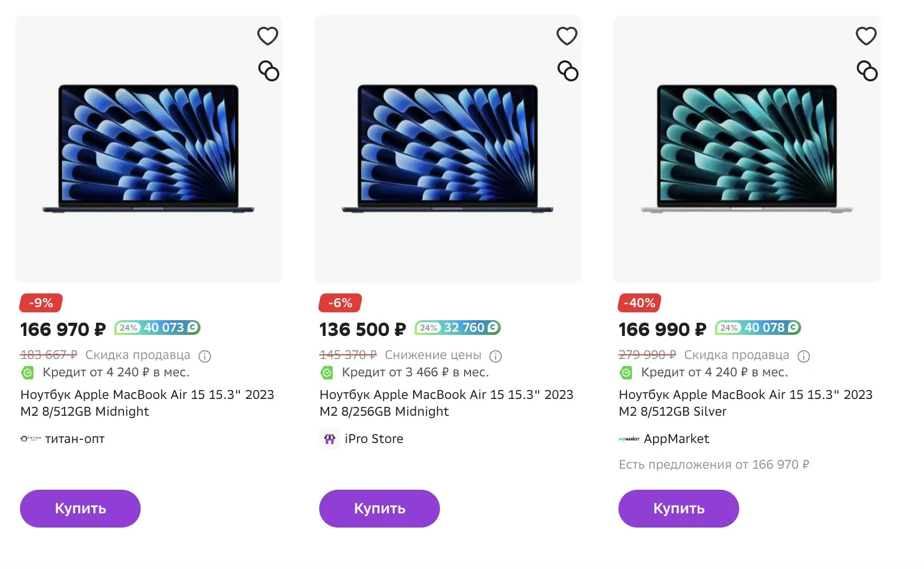
Task: Buy the MacBook for 166 970 ₽
Action: [80, 508]
